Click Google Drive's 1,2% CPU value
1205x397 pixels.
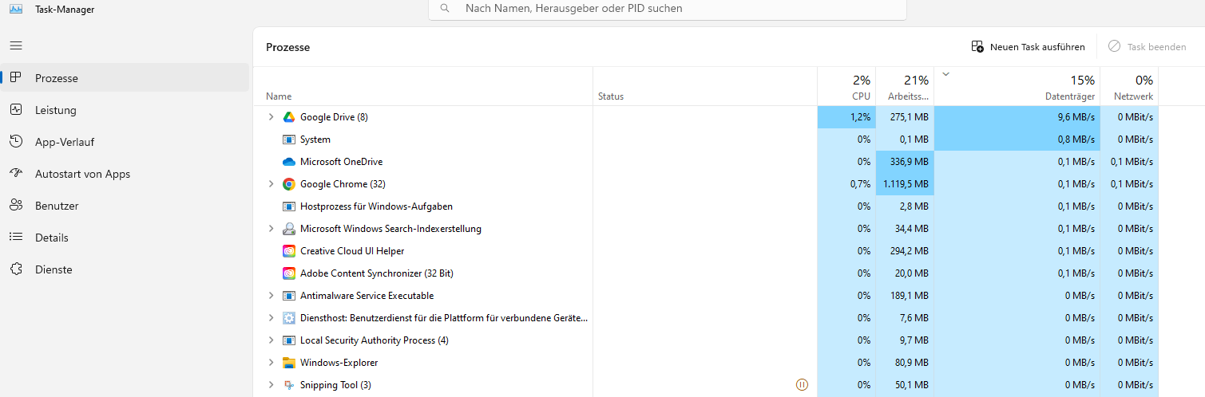[860, 117]
